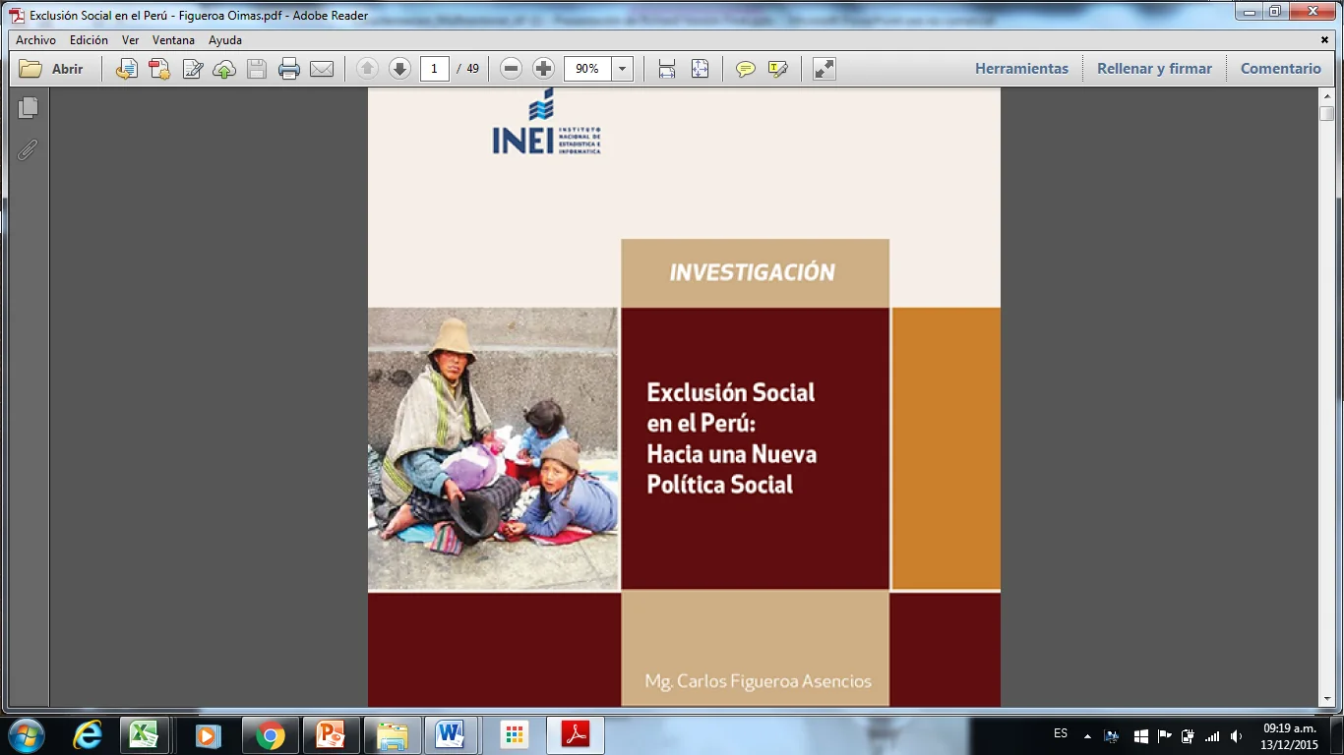Screen dimensions: 1344x755
Task: Open Google Chrome from taskbar
Action: 269,735
